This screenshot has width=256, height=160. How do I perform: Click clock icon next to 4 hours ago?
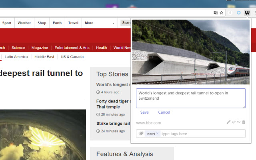click(x=98, y=92)
